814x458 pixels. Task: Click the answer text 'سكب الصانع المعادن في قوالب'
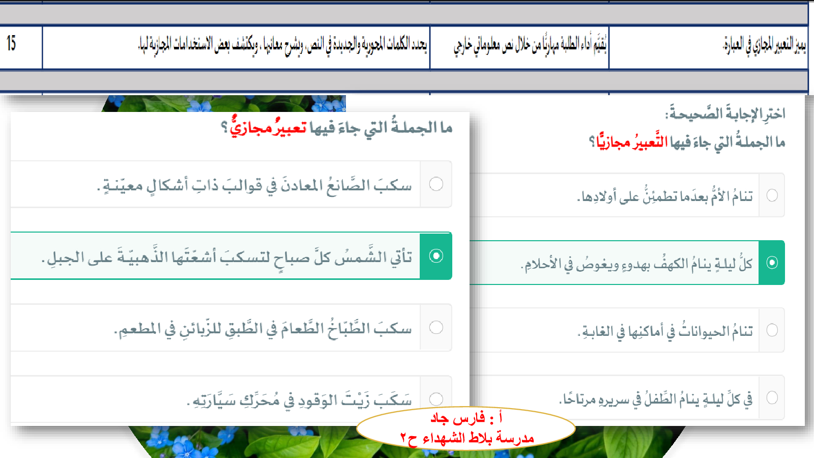[x=254, y=185]
